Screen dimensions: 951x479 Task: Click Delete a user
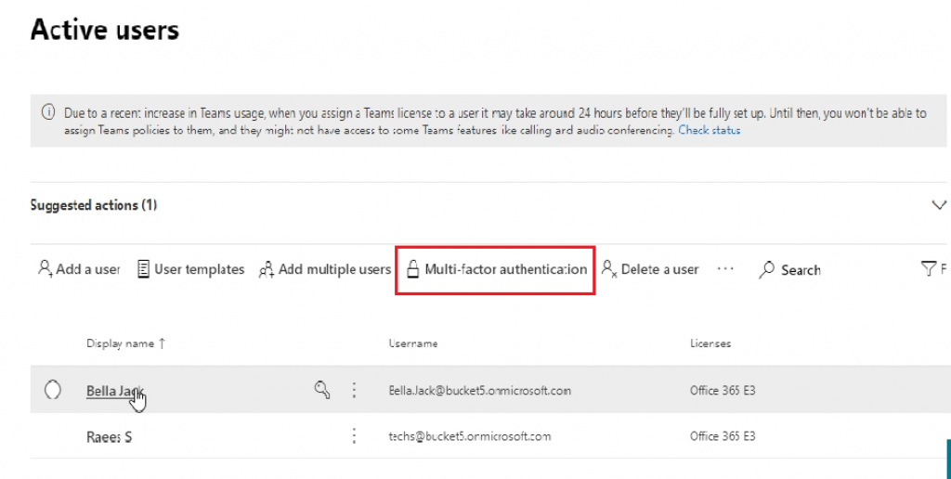pos(650,269)
